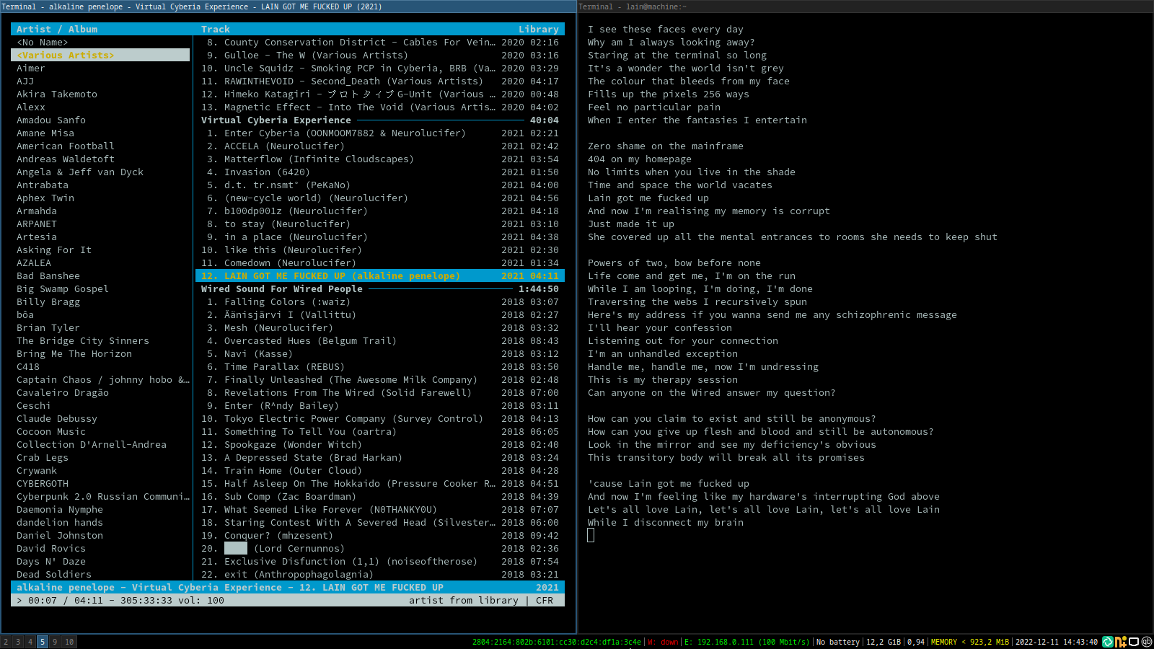Viewport: 1154px width, 649px height.
Task: Click the now-playing title status line
Action: click(288, 587)
